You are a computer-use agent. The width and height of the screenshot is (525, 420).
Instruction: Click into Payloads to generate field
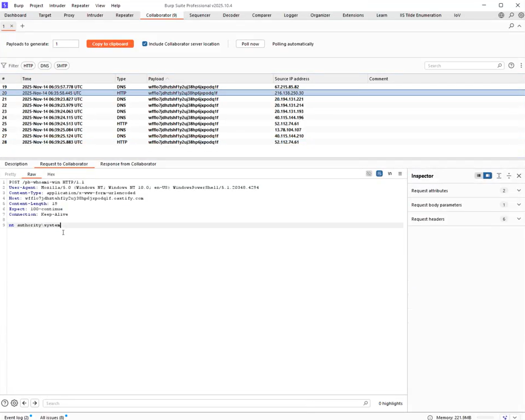pyautogui.click(x=65, y=44)
